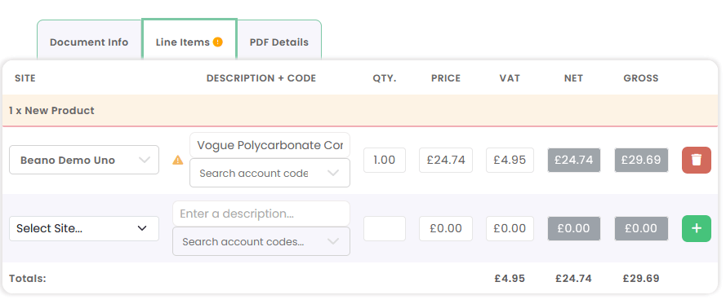
Task: Click the £0.00 price field
Action: [x=446, y=228]
